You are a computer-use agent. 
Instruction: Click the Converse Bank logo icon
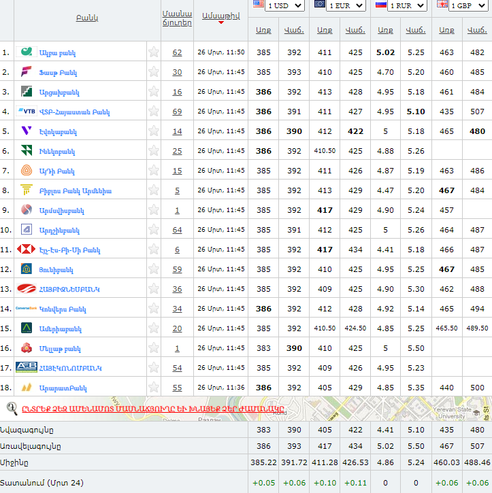27,308
